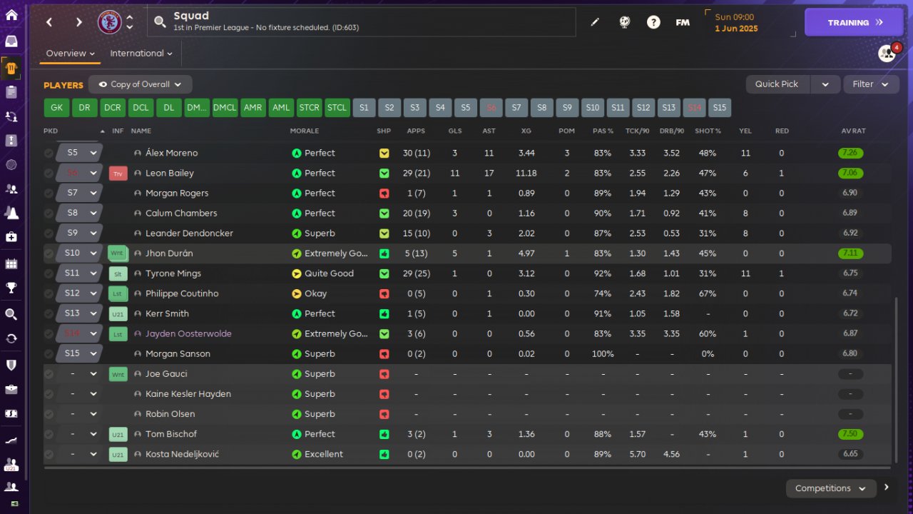Click the club crest badge in header
This screenshot has width=913, height=514.
click(x=109, y=22)
